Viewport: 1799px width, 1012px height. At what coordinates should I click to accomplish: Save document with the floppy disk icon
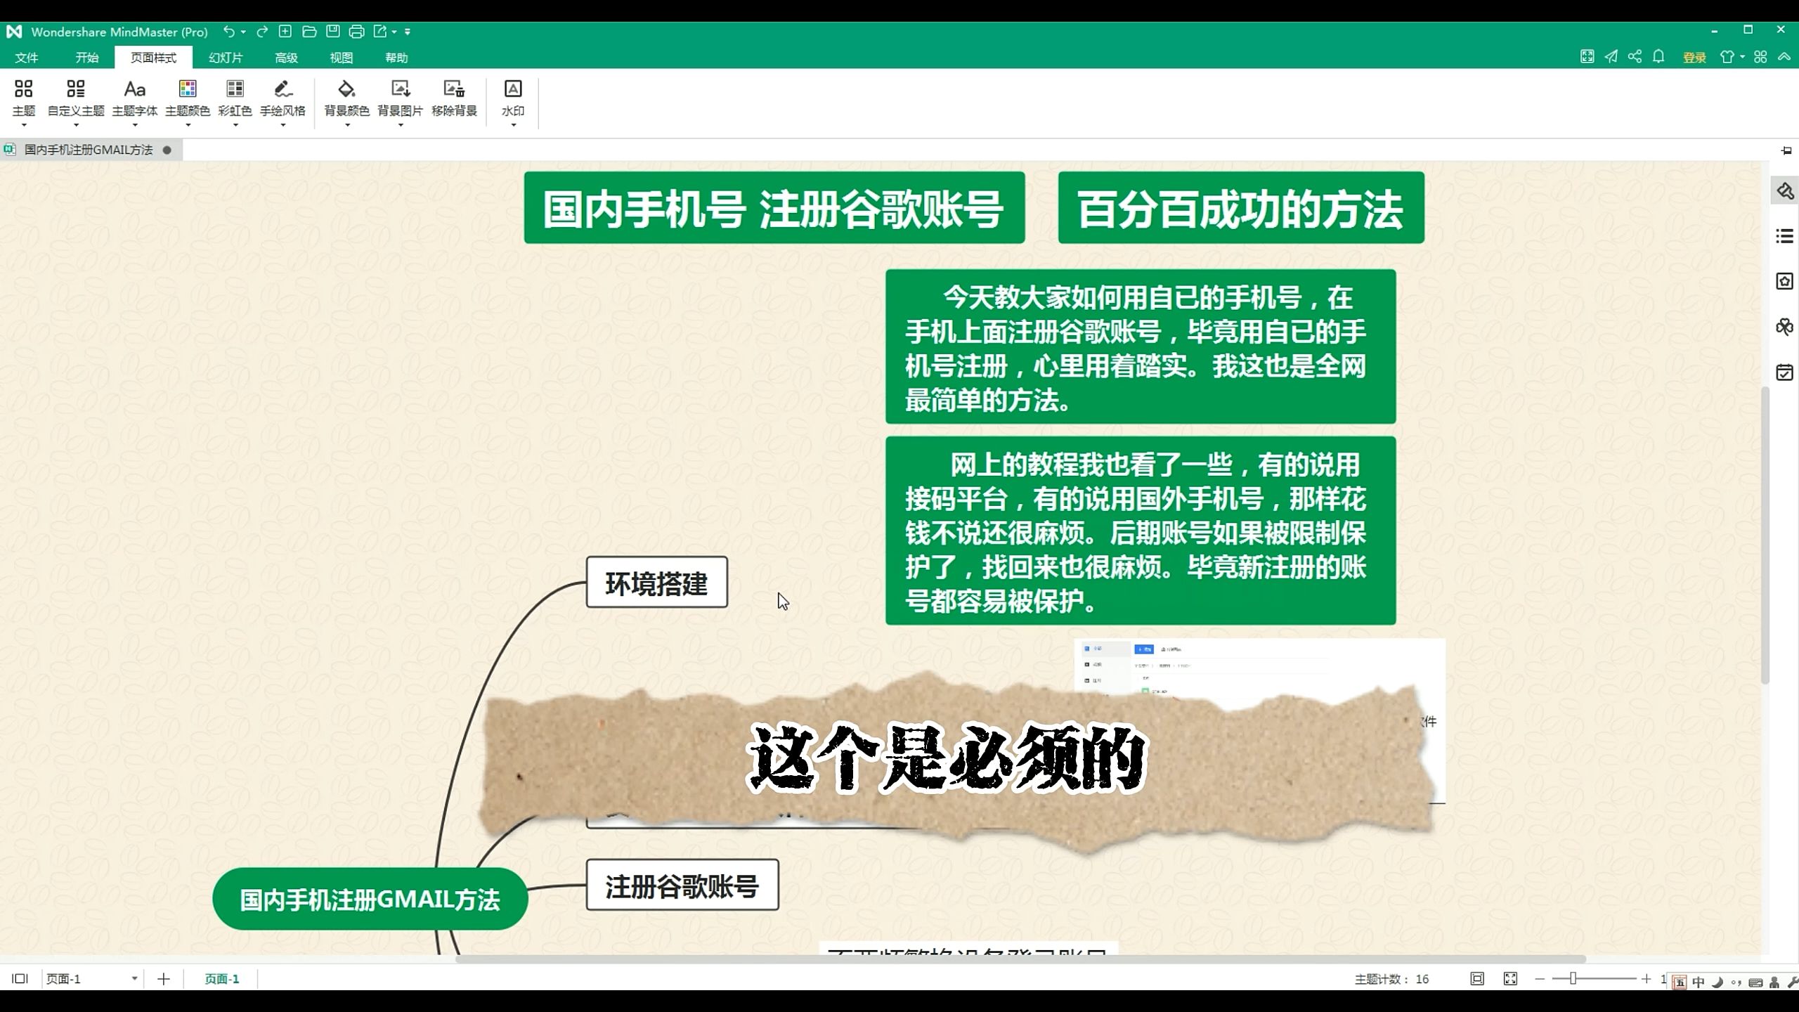tap(333, 32)
